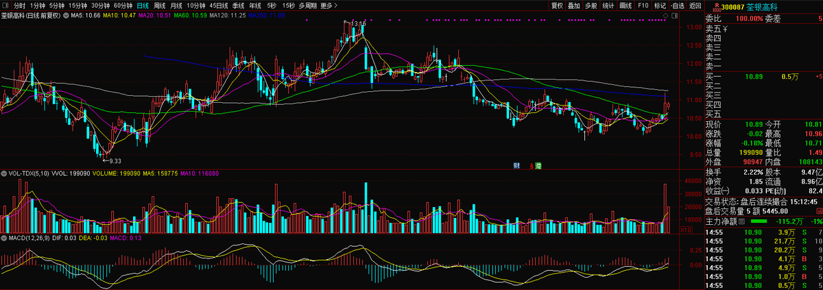Open the 统计 statistics tool
Screen dimensions: 823x290
pyautogui.click(x=608, y=5)
